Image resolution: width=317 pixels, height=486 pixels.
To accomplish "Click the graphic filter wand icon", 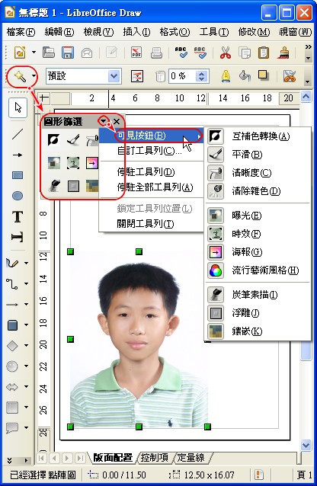I will (20, 76).
